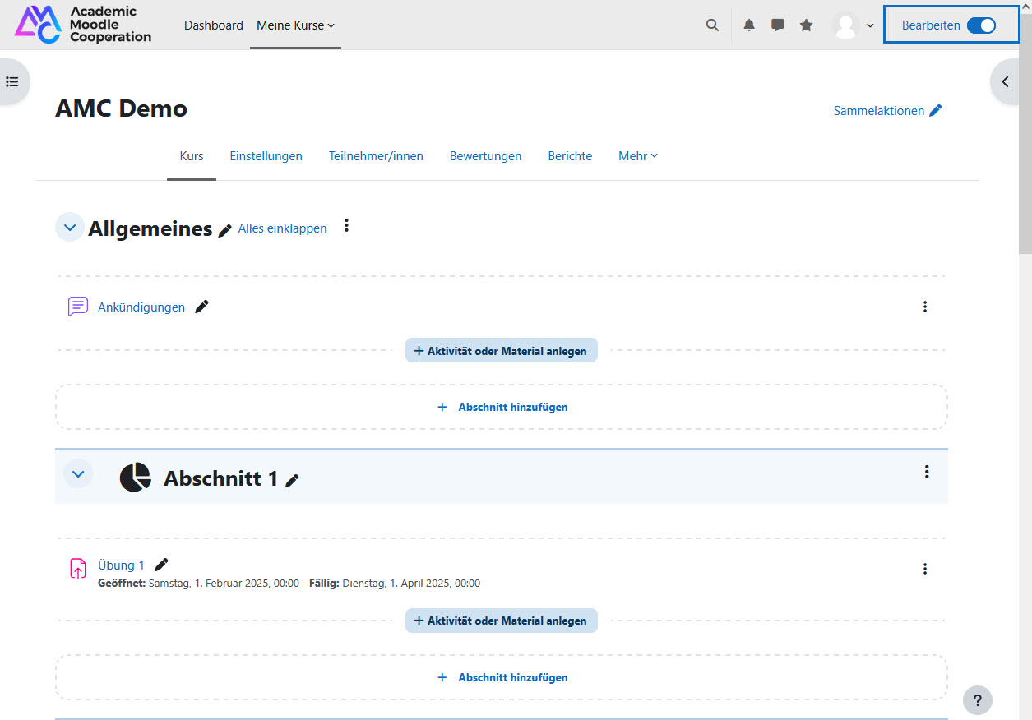Open the Abschnitt 1 three-dot menu
The height and width of the screenshot is (720, 1032).
(927, 472)
